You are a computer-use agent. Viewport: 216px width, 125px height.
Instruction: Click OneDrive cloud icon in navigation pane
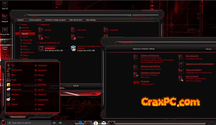[x=20, y=28]
